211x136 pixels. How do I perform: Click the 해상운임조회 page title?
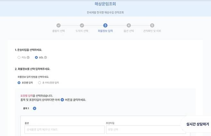(105, 4)
